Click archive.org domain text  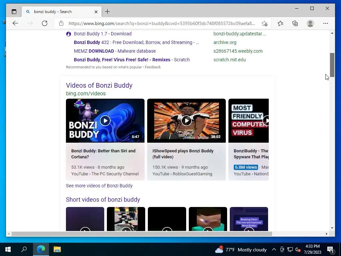[225, 42]
